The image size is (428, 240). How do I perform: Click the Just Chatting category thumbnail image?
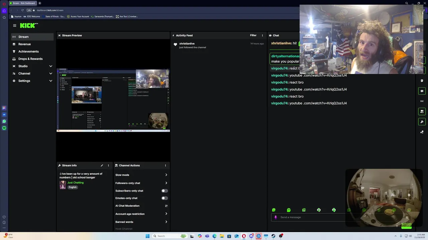tap(63, 185)
